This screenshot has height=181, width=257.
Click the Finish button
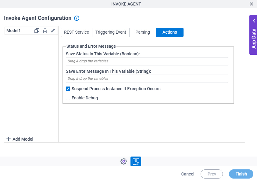[241, 174]
